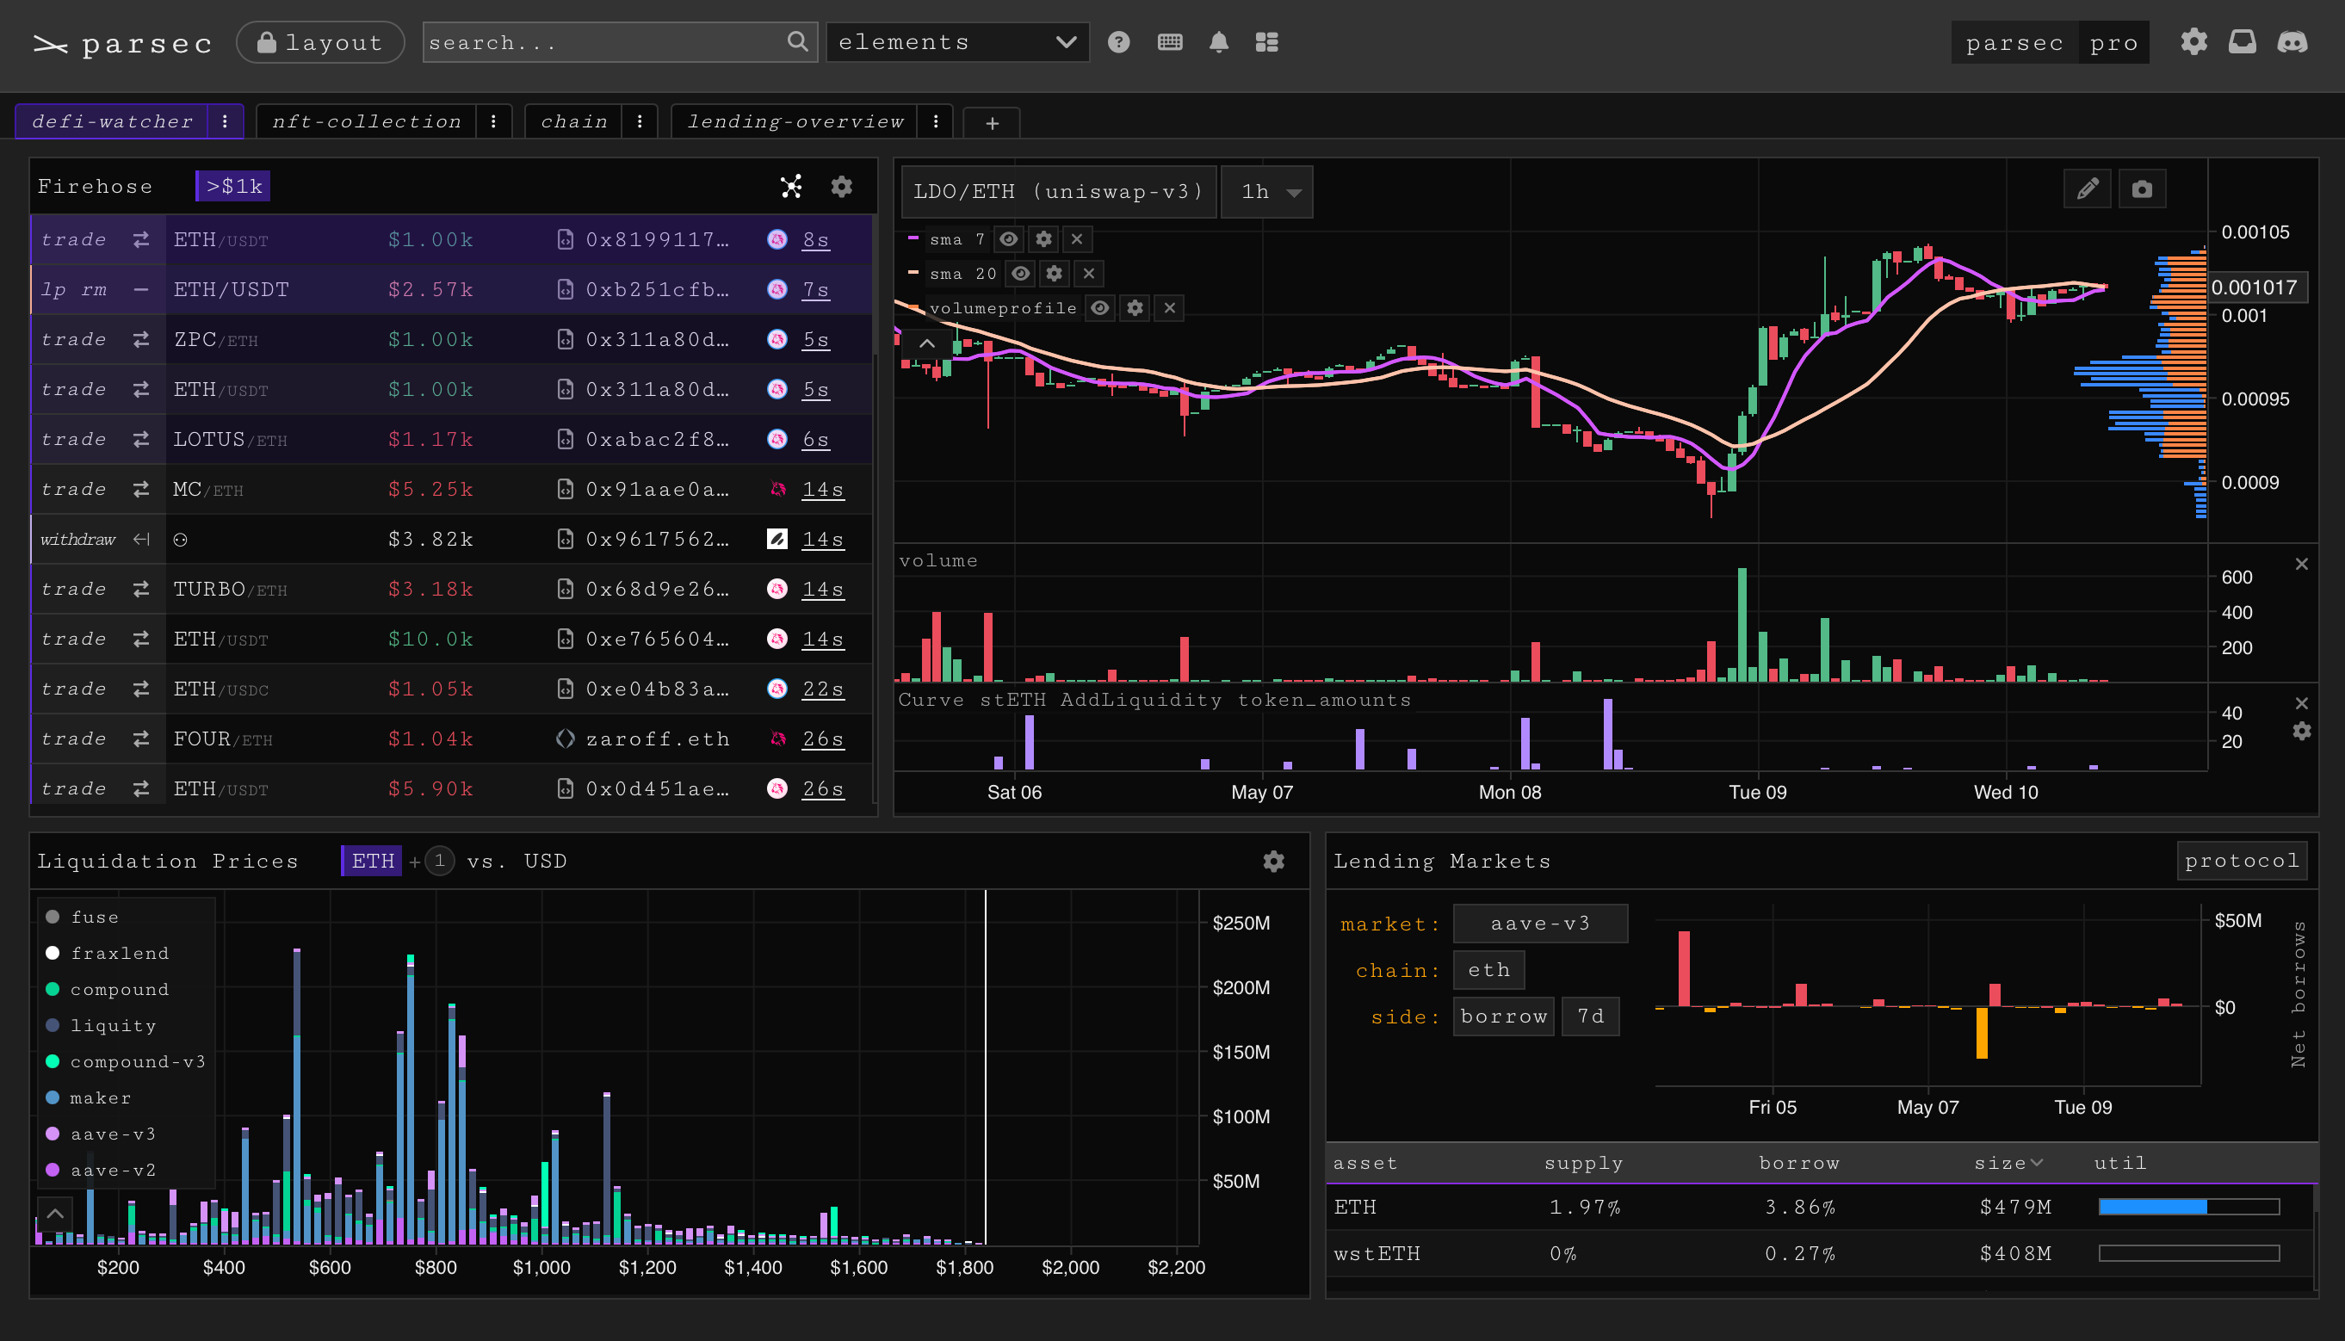Viewport: 2345px width, 1341px height.
Task: Open the 1h timeframe dropdown
Action: 1266,192
